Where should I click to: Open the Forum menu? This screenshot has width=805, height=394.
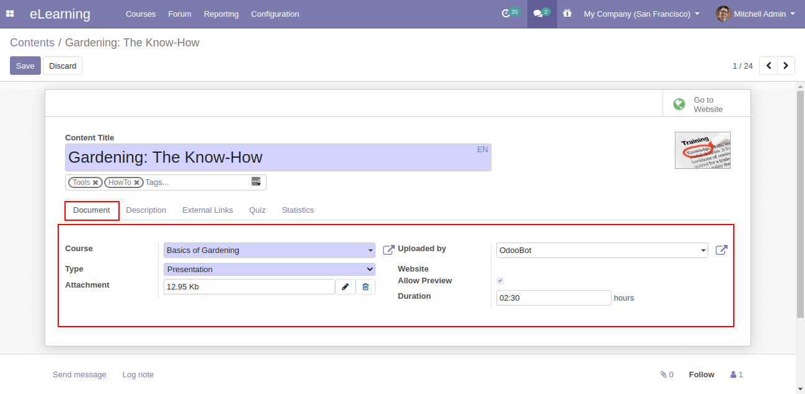[x=180, y=14]
